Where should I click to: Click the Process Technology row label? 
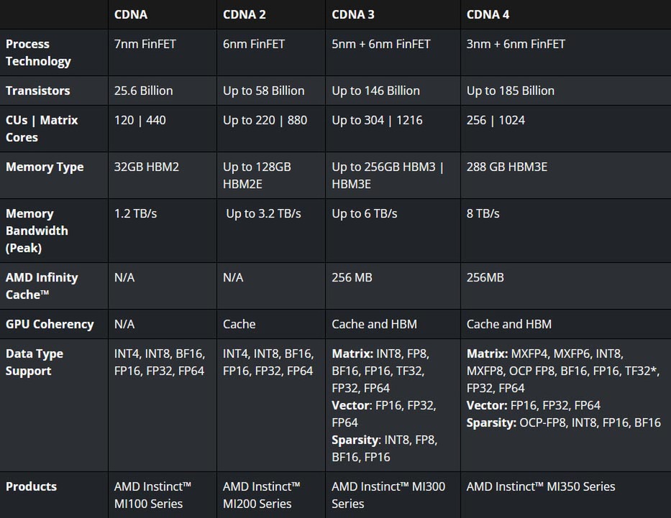click(38, 52)
